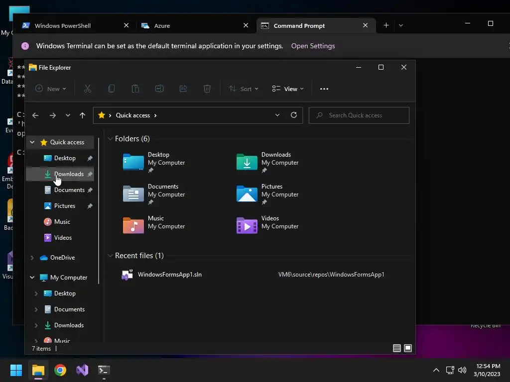Viewport: 510px width, 382px height.
Task: Select Music in Quick access sidebar
Action: pos(60,222)
